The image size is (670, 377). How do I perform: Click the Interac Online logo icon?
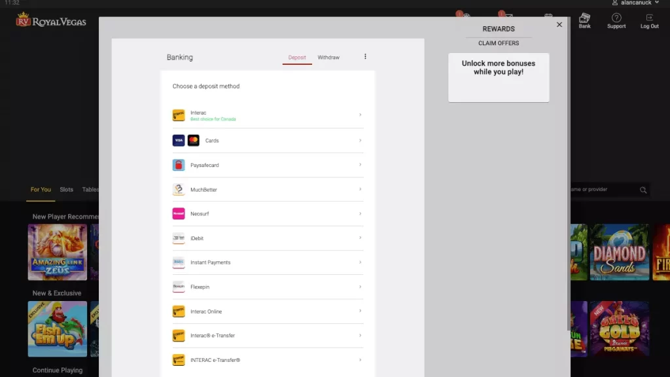point(179,311)
